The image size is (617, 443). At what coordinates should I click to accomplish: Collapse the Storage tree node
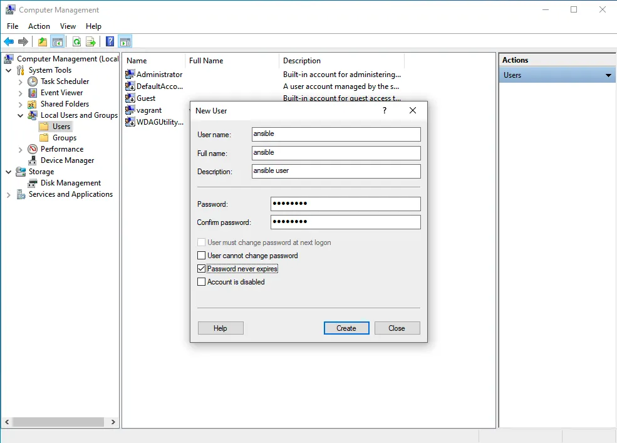(9, 172)
